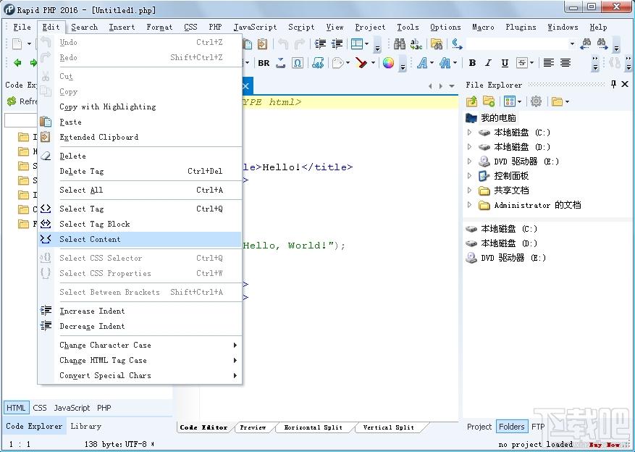Close the File Explorer panel

click(625, 84)
